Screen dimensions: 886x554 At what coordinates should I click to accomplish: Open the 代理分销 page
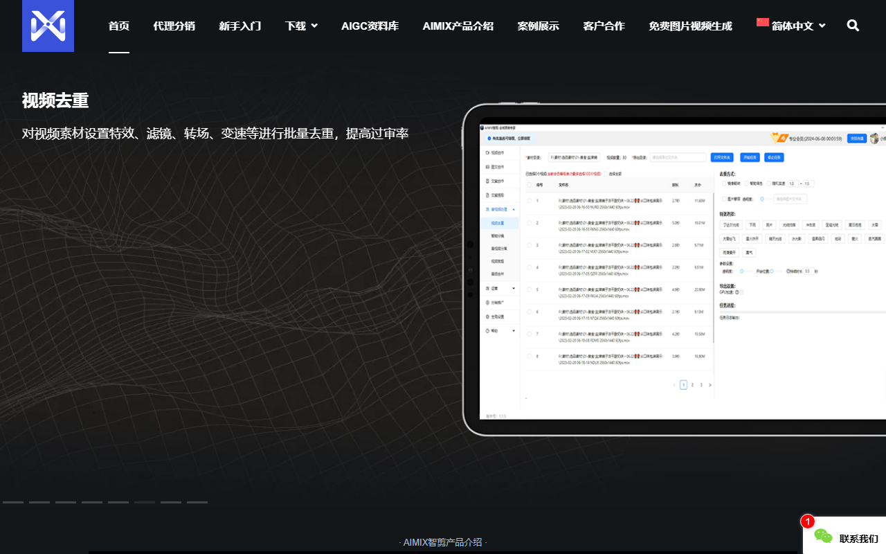[174, 26]
